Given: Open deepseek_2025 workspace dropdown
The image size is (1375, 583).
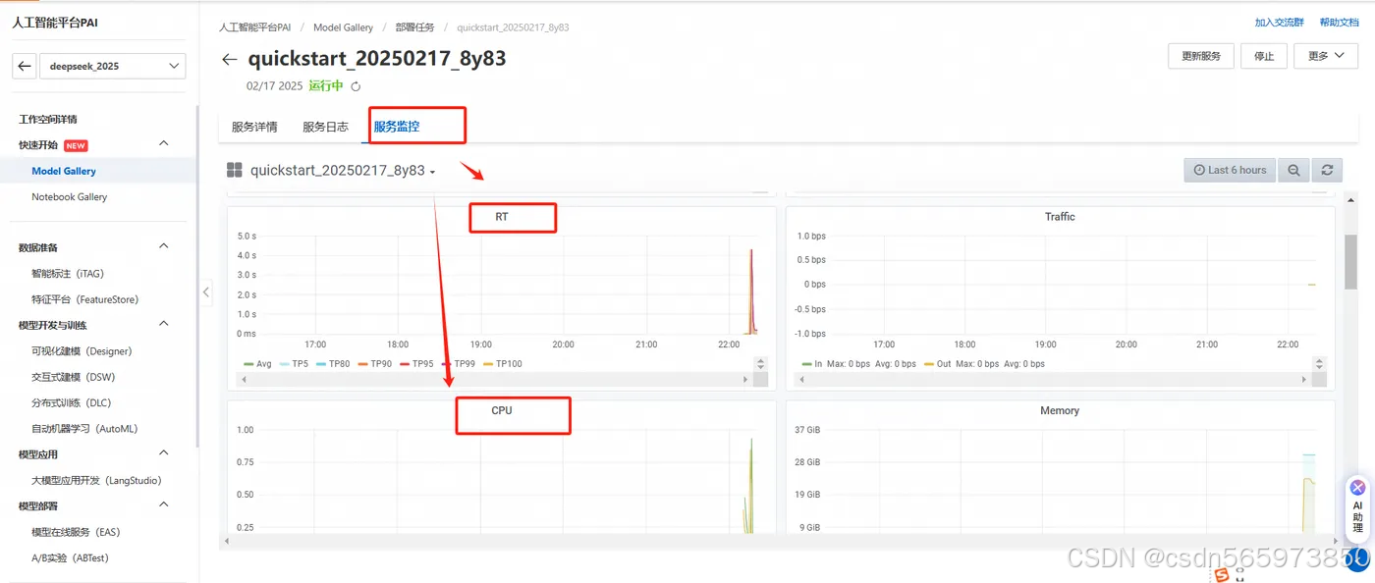Looking at the screenshot, I should (x=111, y=66).
